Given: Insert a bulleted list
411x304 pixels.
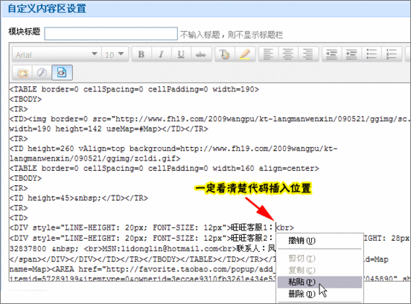Looking at the screenshot, I should pyautogui.click(x=372, y=54).
